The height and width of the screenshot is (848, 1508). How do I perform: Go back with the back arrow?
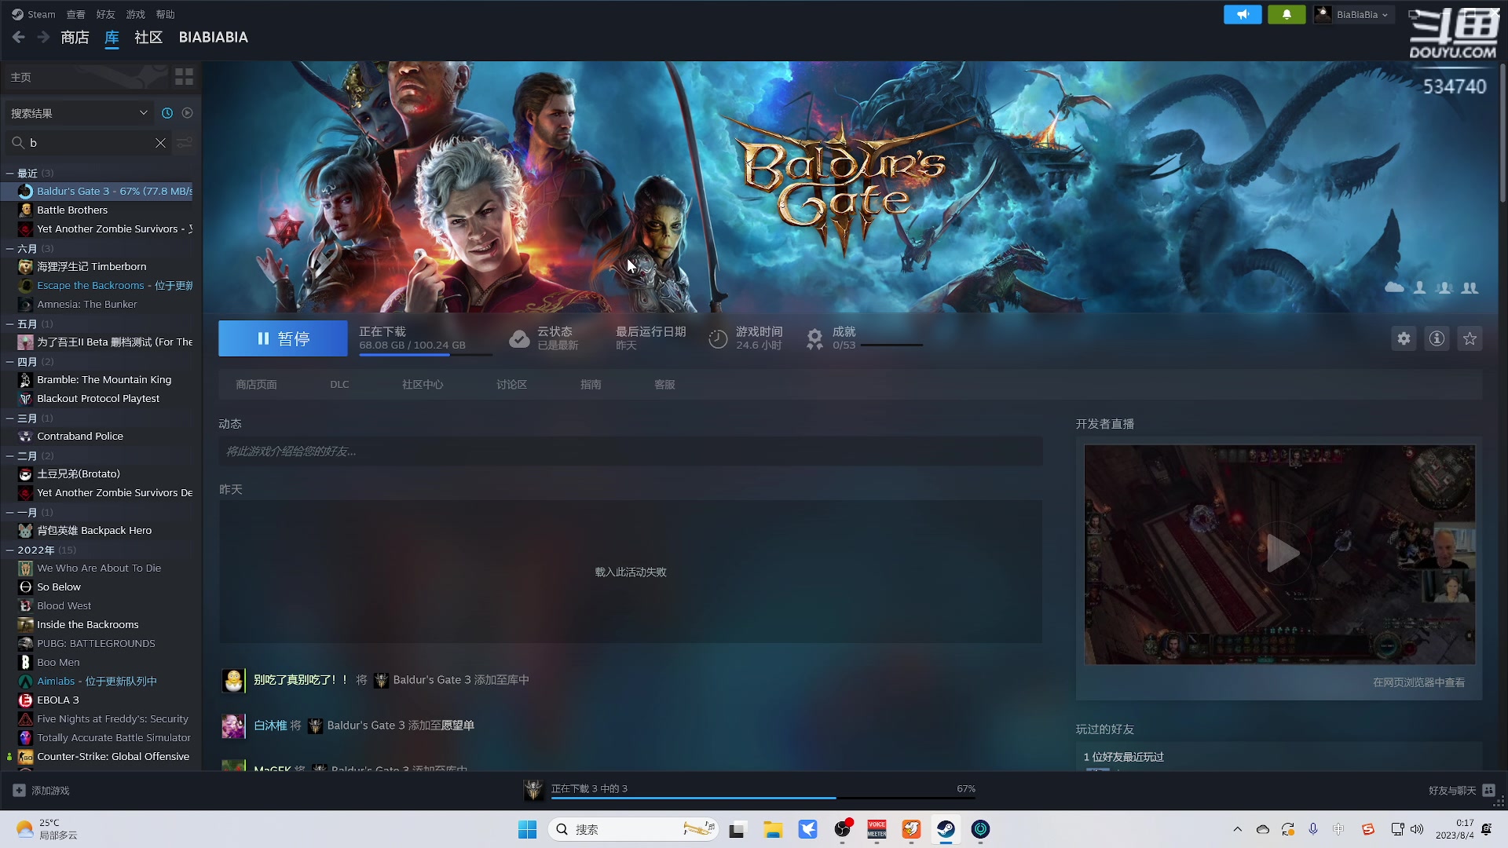19,37
